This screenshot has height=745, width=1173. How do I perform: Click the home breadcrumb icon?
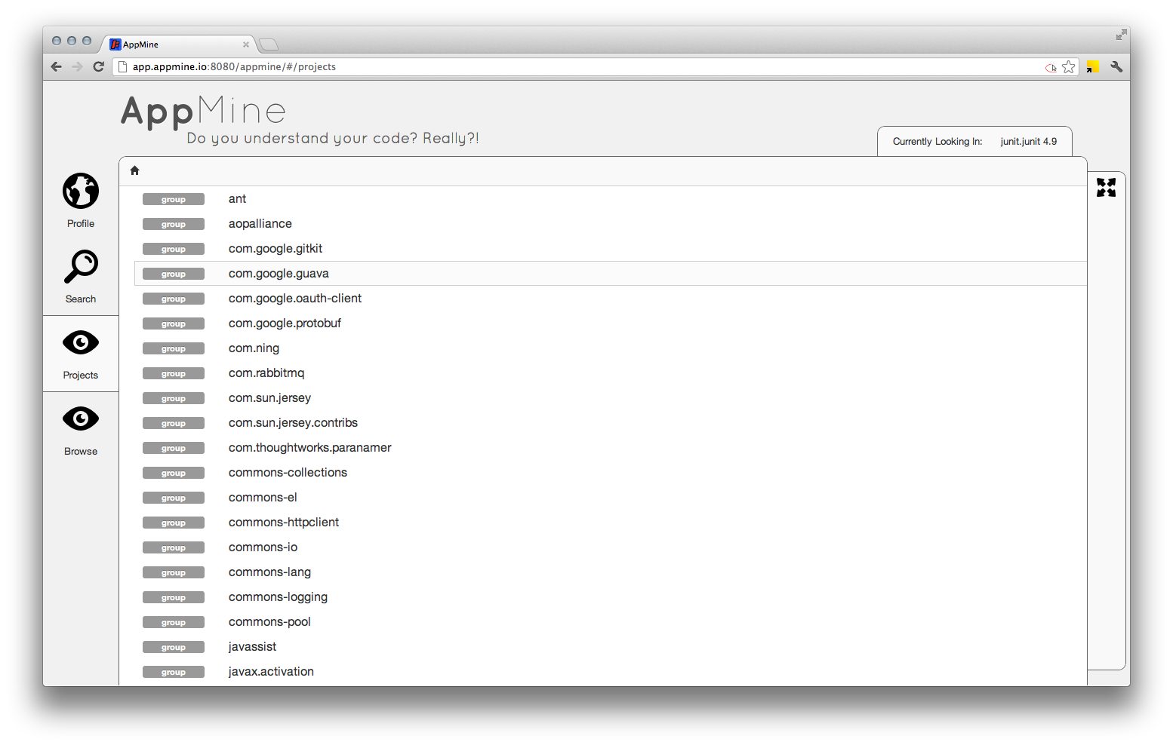135,170
